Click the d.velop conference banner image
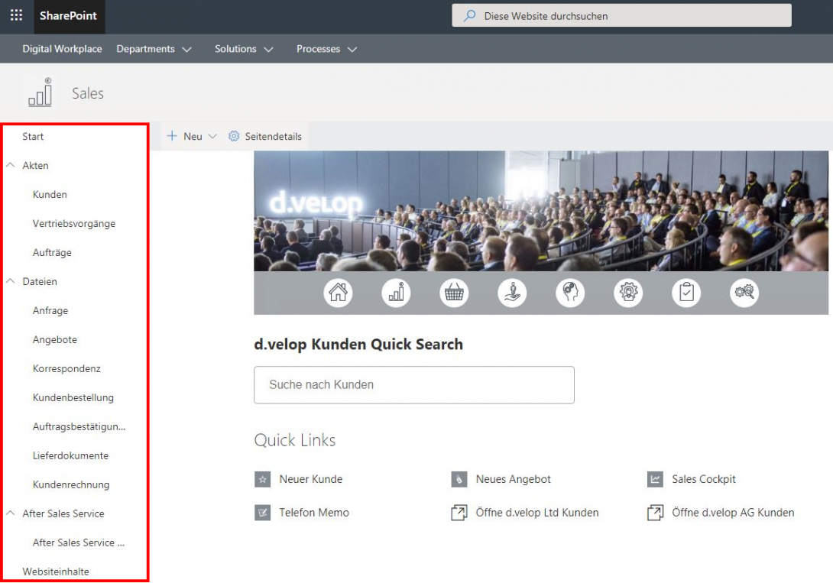The width and height of the screenshot is (833, 583). (541, 212)
